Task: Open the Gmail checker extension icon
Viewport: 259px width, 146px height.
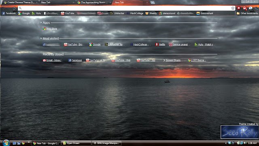Action: point(245,8)
